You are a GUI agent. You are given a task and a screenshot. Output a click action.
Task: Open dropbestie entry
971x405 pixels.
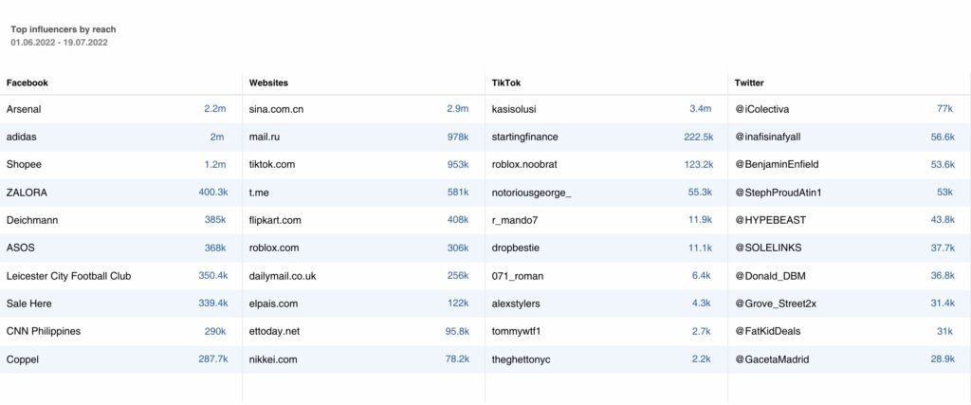pyautogui.click(x=515, y=248)
